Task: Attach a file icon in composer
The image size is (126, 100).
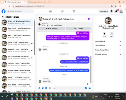Action: (43, 88)
